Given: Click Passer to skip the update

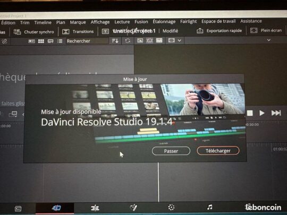Looking at the screenshot, I should tap(171, 151).
